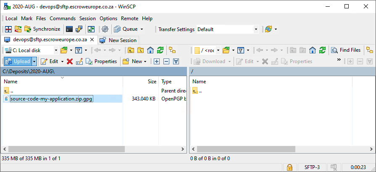Click the local red Delete icon
The image size is (376, 172).
pyautogui.click(x=70, y=61)
